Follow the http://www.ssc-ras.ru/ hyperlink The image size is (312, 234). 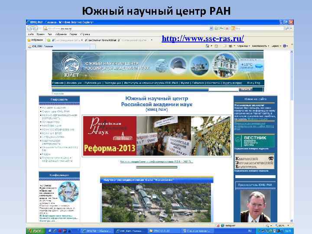click(203, 38)
